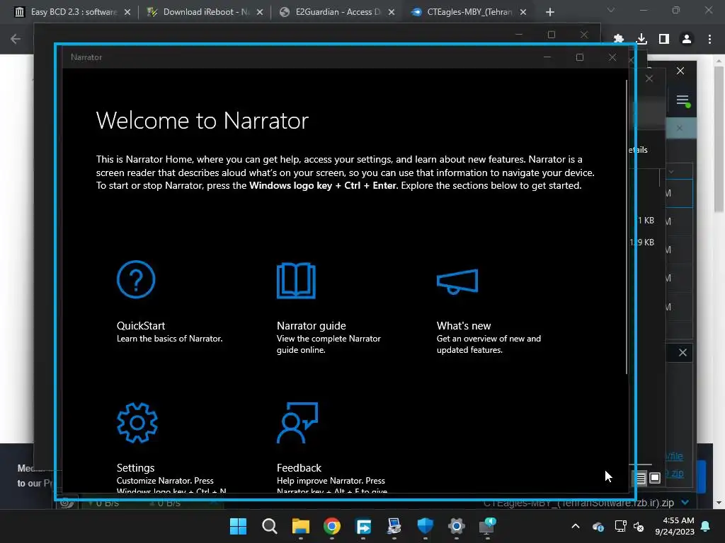The width and height of the screenshot is (725, 543).
Task: Open the Narrator guide book icon
Action: 296,280
